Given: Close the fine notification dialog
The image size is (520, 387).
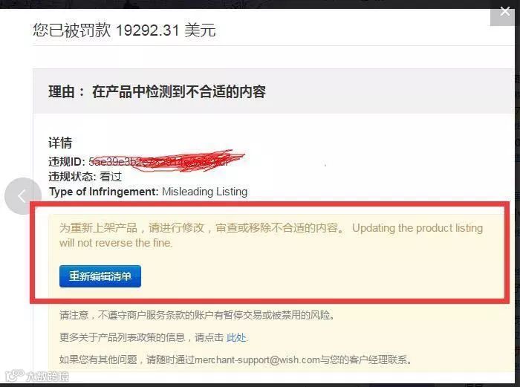Looking at the screenshot, I should click(x=504, y=13).
